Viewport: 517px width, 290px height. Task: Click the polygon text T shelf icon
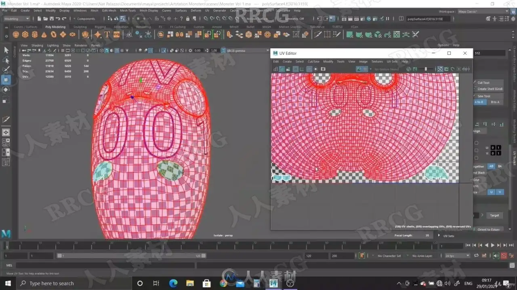coord(107,35)
